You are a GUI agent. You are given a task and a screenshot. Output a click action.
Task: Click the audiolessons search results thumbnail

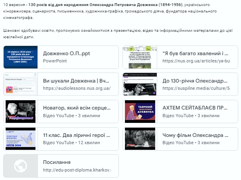pos(21,84)
